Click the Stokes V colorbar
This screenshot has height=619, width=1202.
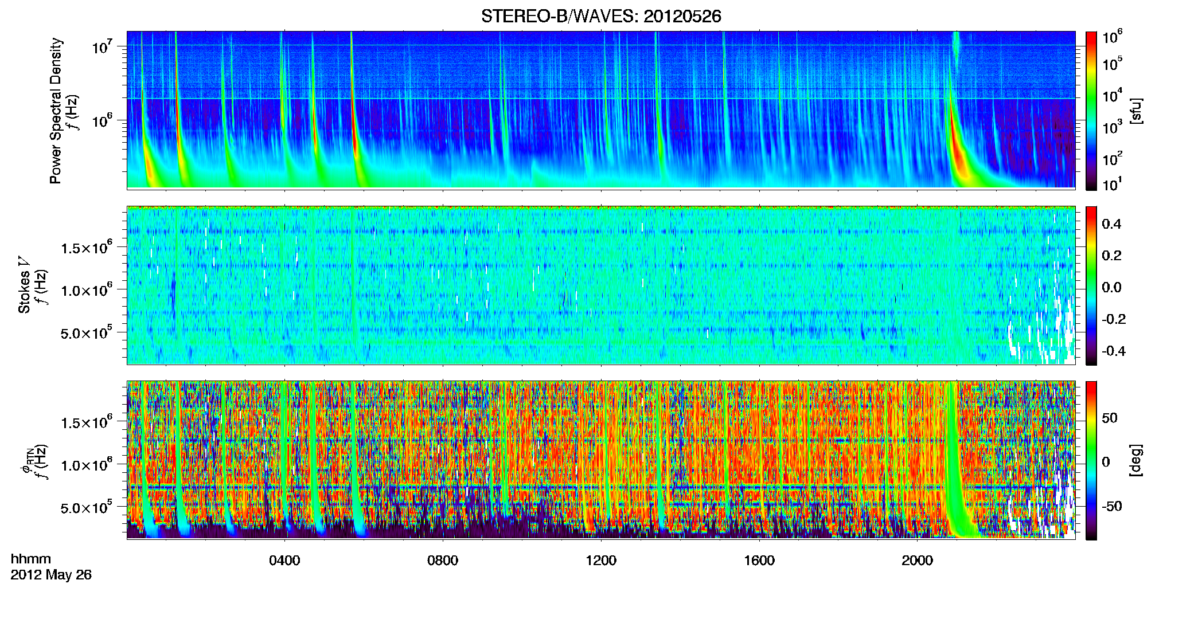coord(1091,285)
